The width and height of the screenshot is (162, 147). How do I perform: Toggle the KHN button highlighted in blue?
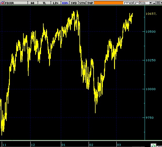coord(65,3)
